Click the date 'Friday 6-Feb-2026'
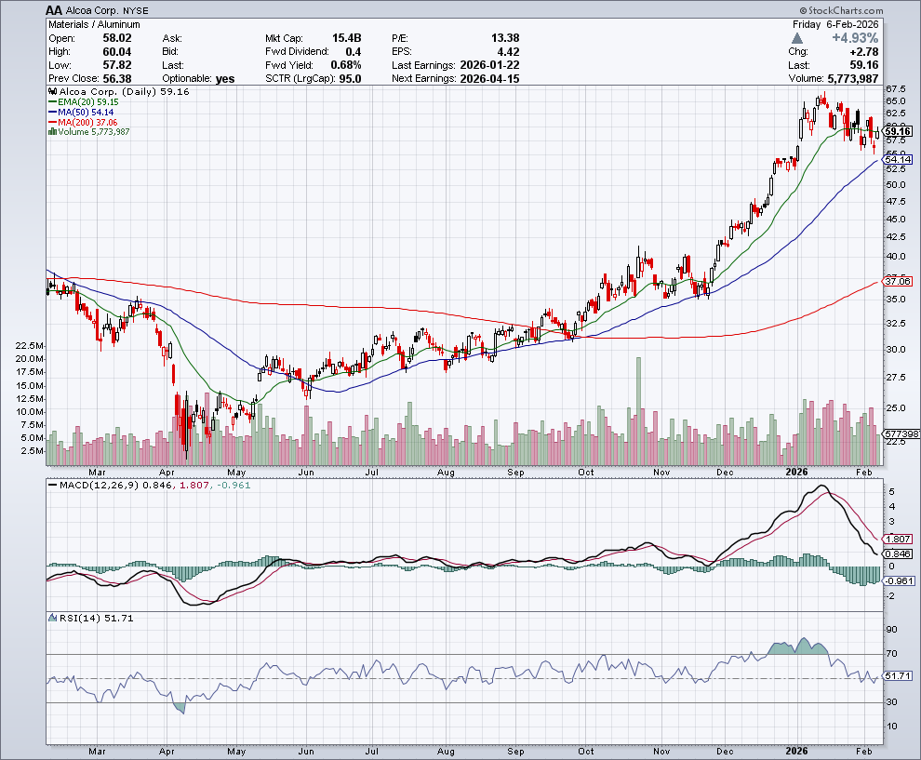Image resolution: width=921 pixels, height=760 pixels. coord(835,25)
